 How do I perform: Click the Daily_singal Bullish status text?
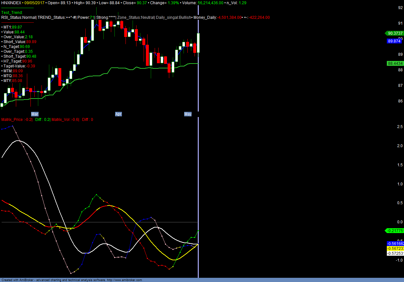pyautogui.click(x=173, y=18)
